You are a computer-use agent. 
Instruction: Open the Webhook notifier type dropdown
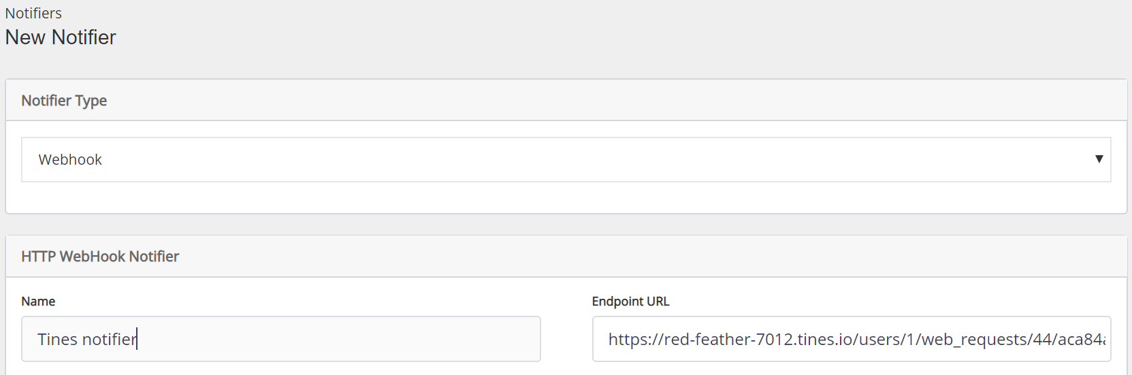point(565,160)
